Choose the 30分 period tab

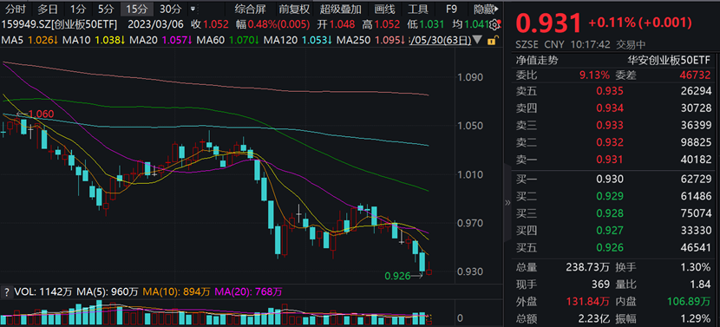pyautogui.click(x=169, y=9)
